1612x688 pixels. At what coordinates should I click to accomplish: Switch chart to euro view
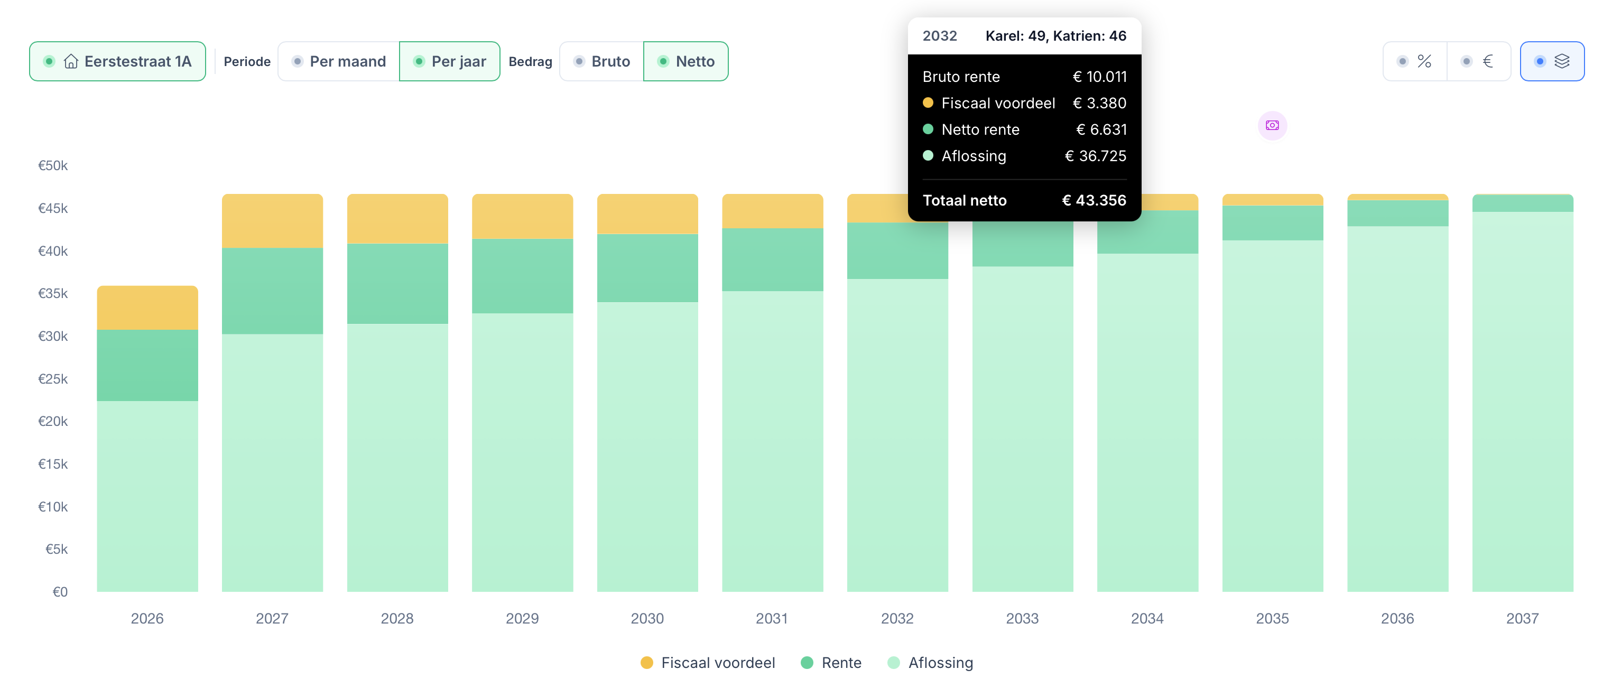pyautogui.click(x=1479, y=61)
